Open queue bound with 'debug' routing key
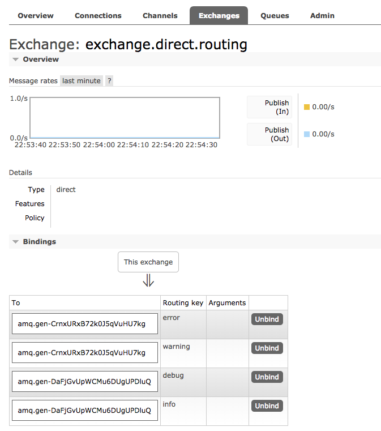 click(84, 382)
